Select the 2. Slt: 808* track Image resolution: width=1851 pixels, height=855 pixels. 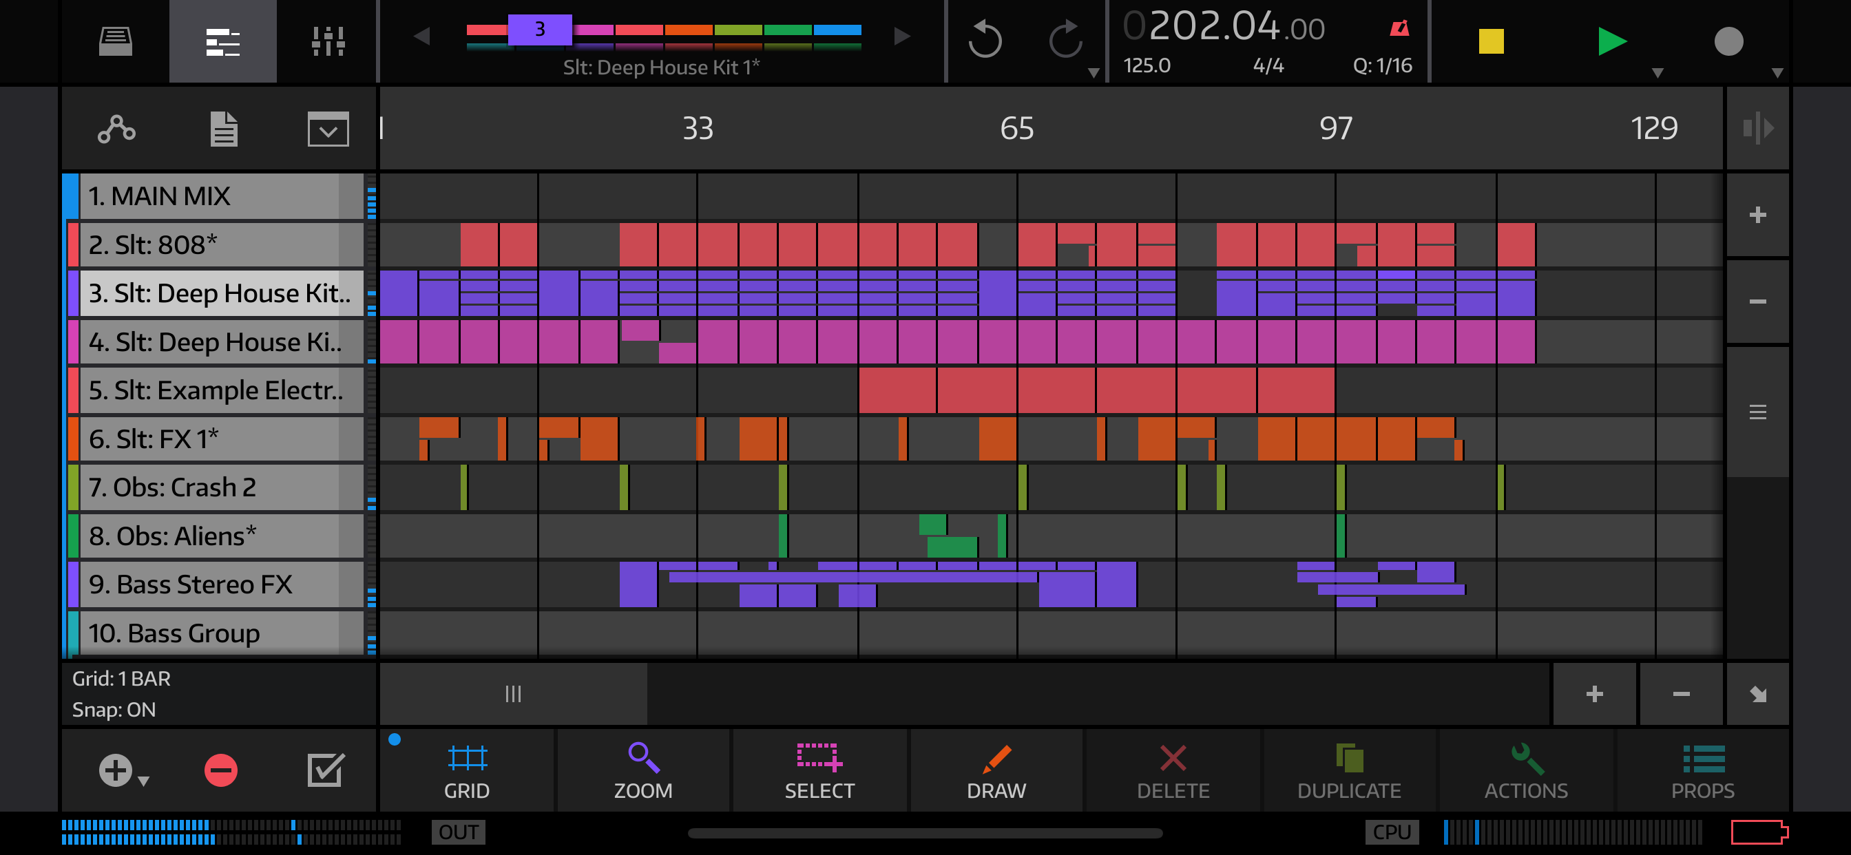(x=221, y=245)
